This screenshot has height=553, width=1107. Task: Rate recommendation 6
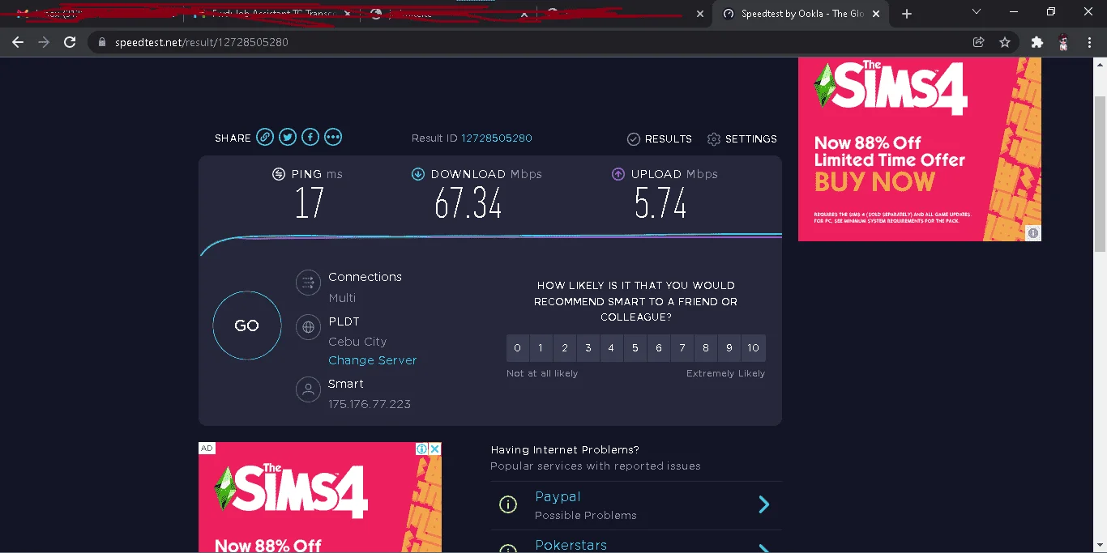tap(659, 348)
